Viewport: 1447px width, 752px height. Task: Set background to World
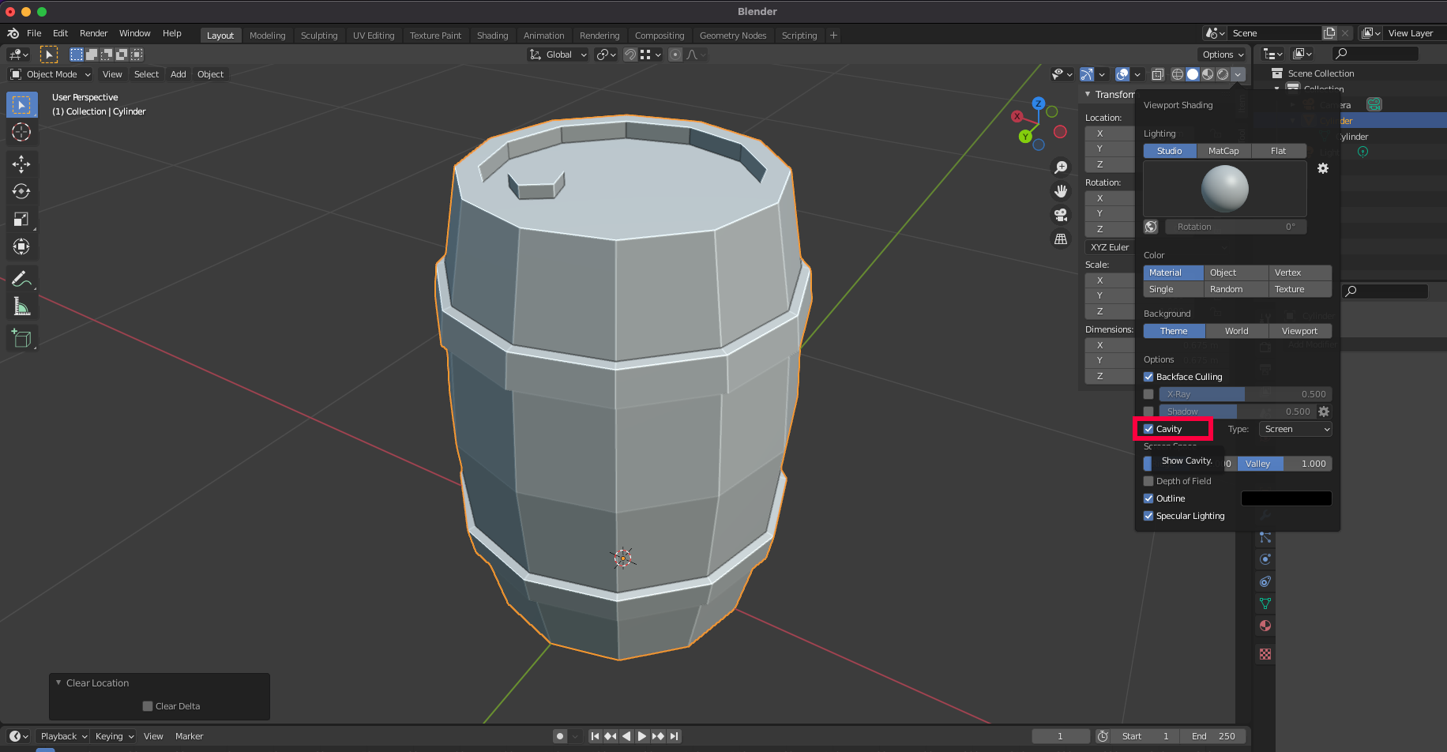pyautogui.click(x=1237, y=331)
